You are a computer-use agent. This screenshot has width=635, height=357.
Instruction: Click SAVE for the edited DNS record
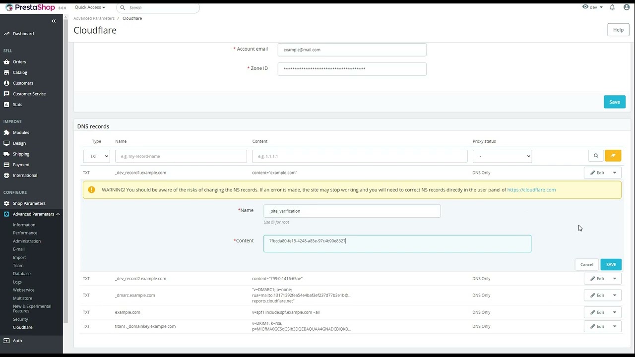(x=611, y=264)
